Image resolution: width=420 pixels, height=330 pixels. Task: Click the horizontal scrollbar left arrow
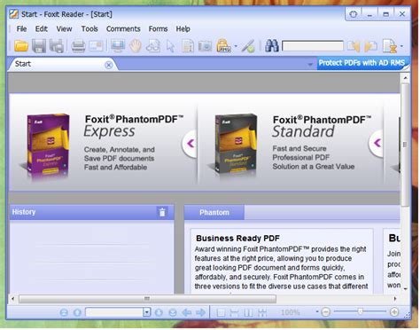12,299
